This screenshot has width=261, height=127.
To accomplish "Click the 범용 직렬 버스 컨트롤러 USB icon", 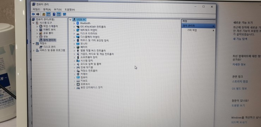I will pos(78,50).
